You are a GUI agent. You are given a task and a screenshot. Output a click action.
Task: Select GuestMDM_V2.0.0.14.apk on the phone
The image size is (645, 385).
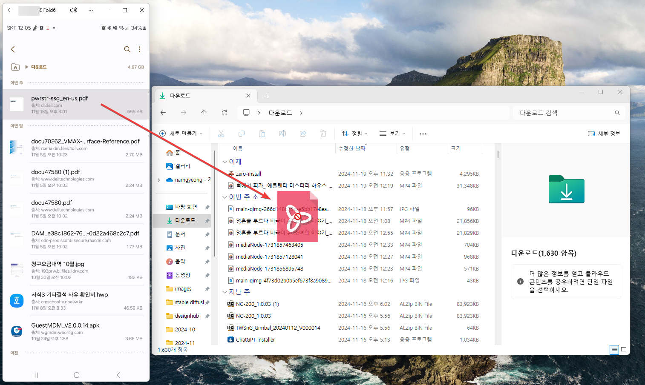[x=76, y=331]
